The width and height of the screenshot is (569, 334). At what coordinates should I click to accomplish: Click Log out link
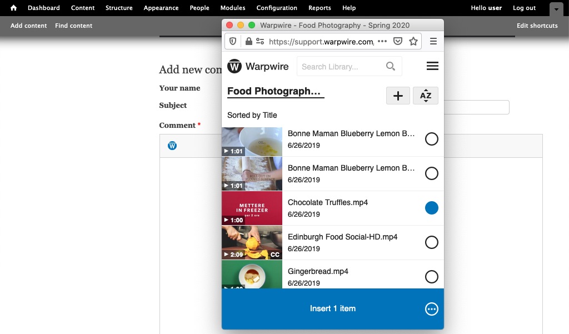pyautogui.click(x=524, y=8)
